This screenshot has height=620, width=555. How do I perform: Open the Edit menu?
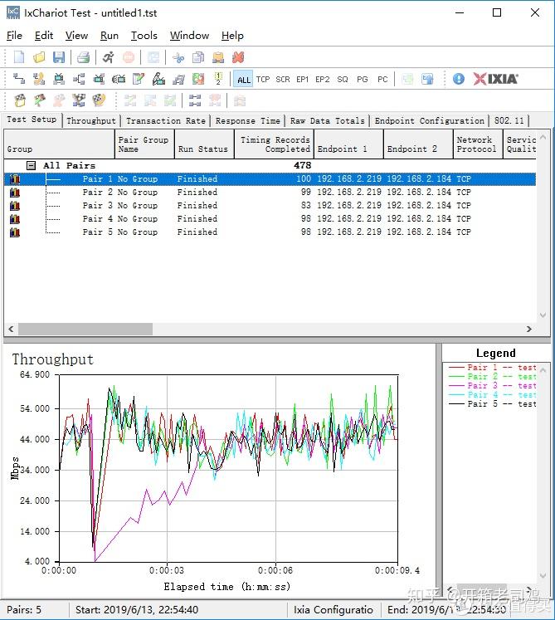point(43,36)
